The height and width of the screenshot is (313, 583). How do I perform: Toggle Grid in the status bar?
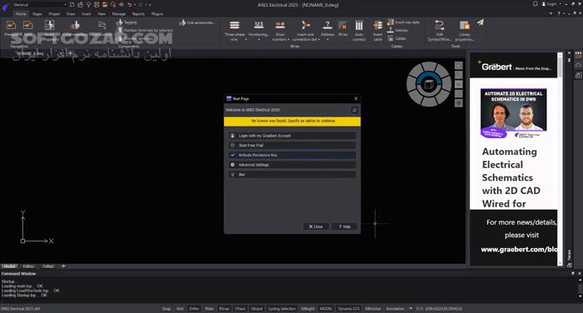pos(180,309)
